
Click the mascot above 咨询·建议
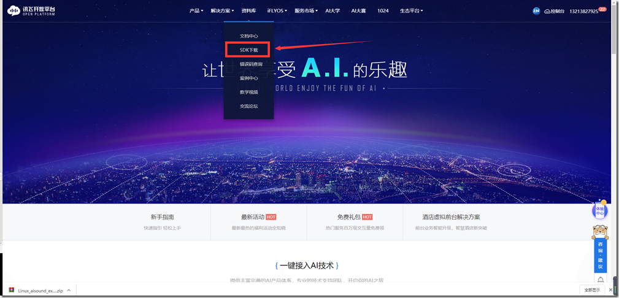[600, 231]
